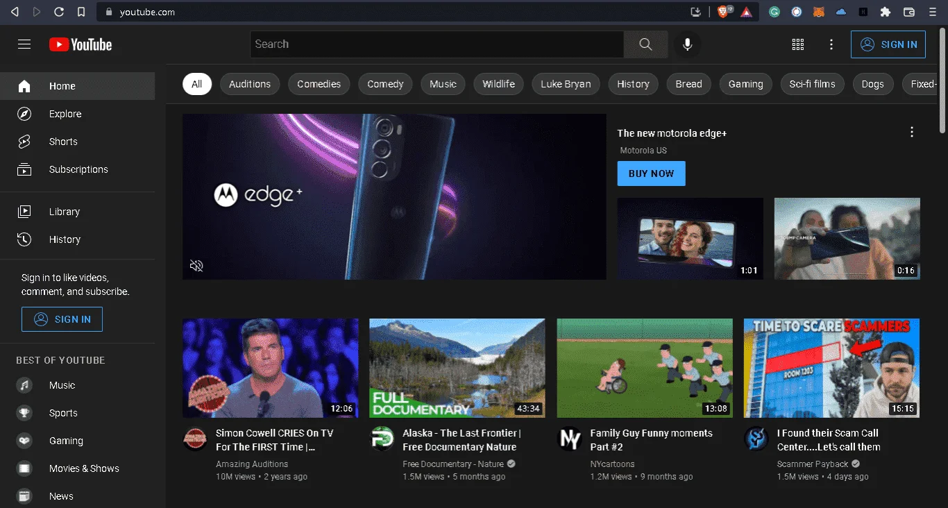Open Shorts in the sidebar
Viewport: 948px width, 508px height.
pos(78,142)
